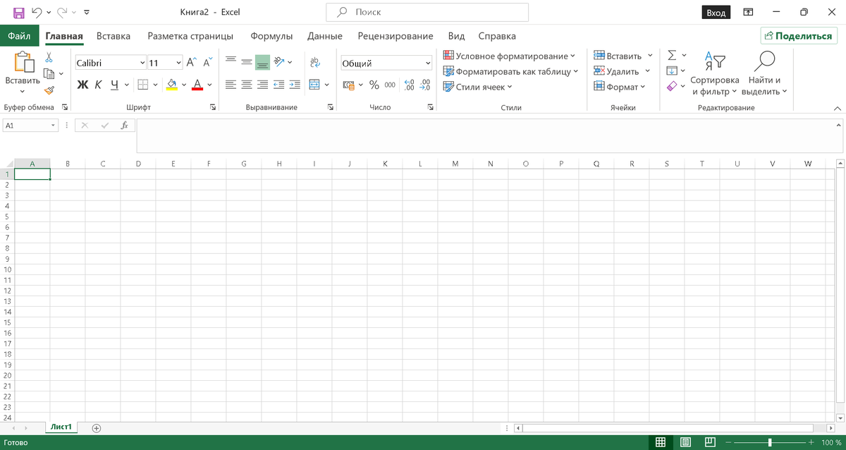
Task: Click the Вход sign-in button
Action: [716, 12]
